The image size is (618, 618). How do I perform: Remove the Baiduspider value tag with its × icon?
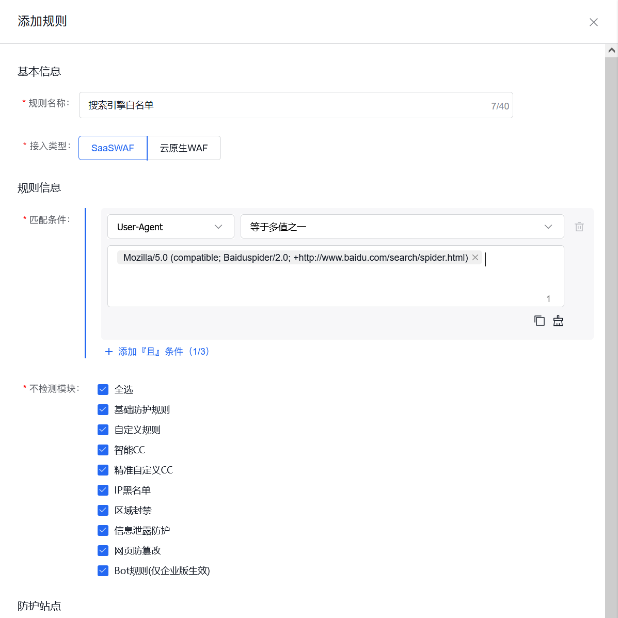coord(475,257)
